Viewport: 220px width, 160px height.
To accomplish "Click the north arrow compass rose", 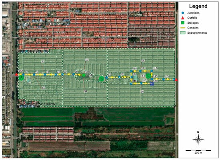I will click(198, 138).
